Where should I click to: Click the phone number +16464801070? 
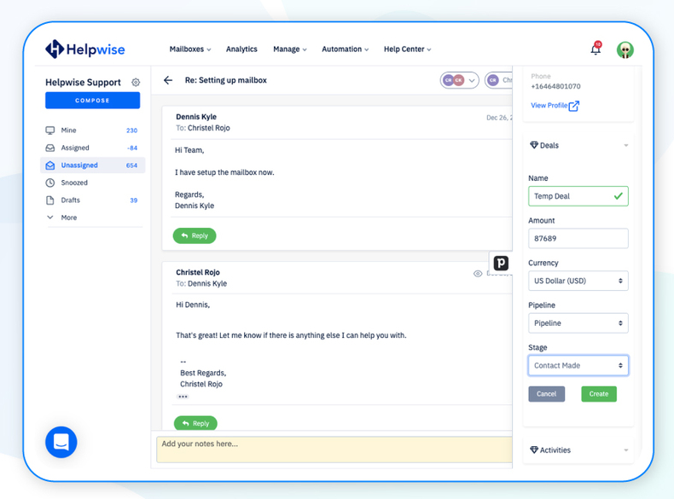point(555,86)
